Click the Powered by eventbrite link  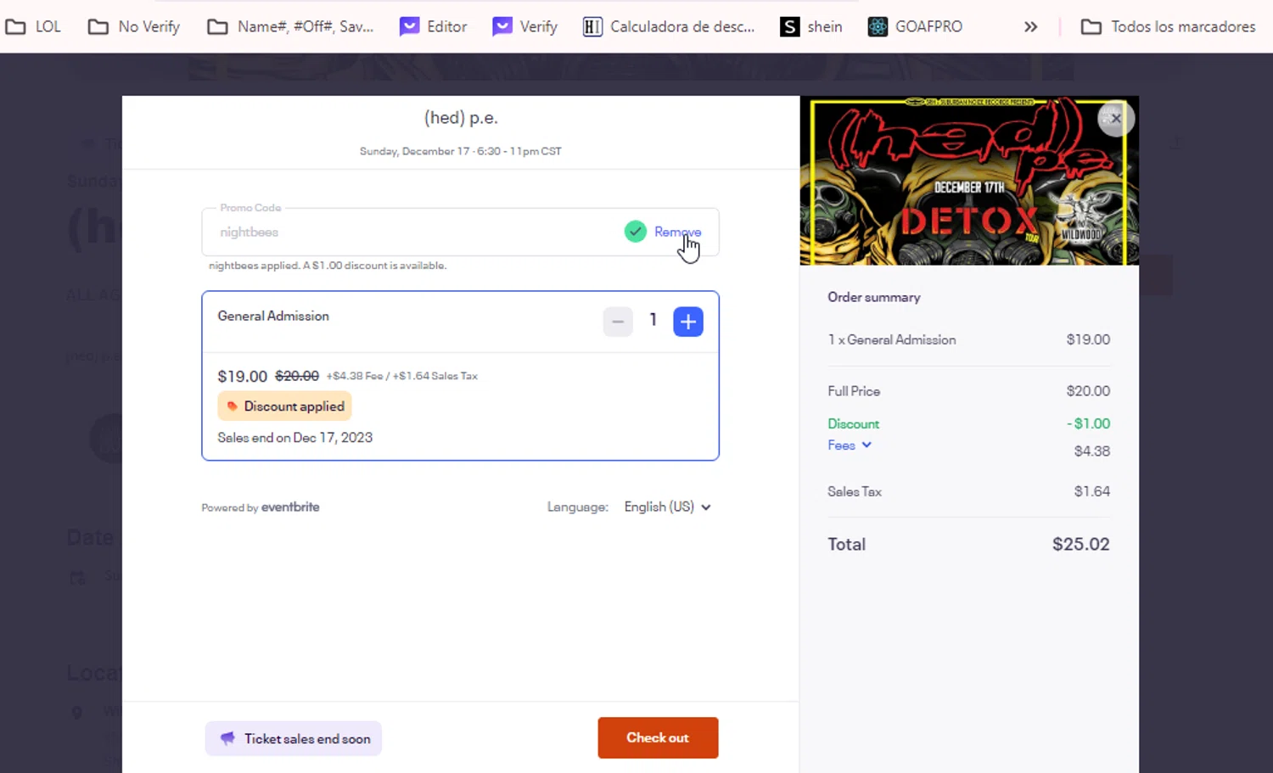(261, 507)
